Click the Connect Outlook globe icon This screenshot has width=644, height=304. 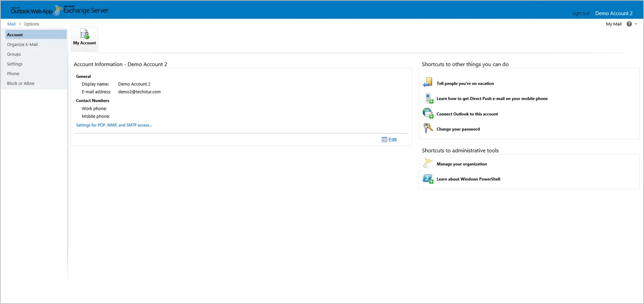[x=428, y=113]
